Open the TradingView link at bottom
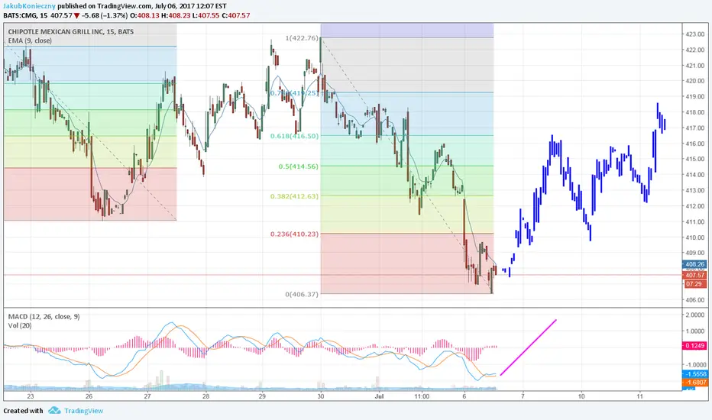The image size is (712, 420). [x=83, y=411]
